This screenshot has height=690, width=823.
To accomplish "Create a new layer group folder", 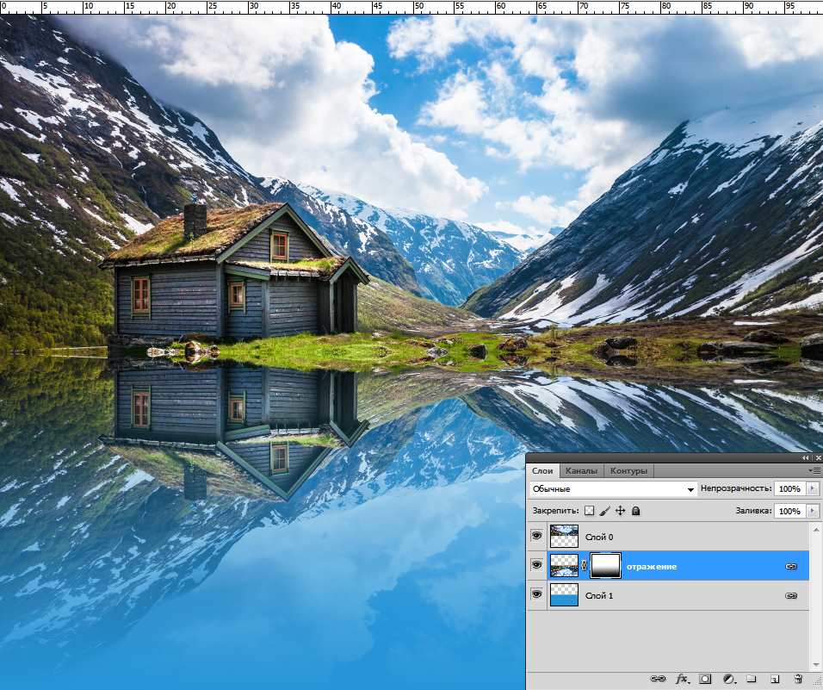I will [751, 679].
